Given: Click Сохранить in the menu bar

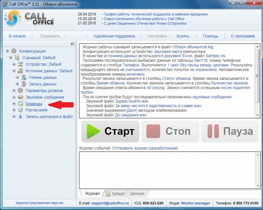Looking at the screenshot, I should [50, 36].
